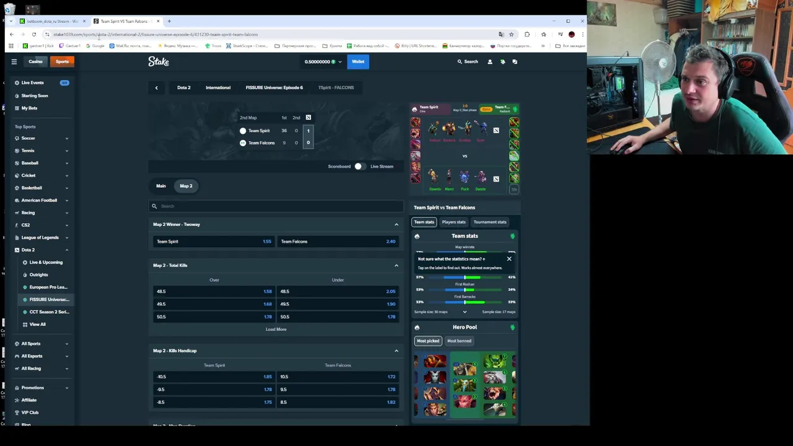Expand the Tennis sports category

66,151
